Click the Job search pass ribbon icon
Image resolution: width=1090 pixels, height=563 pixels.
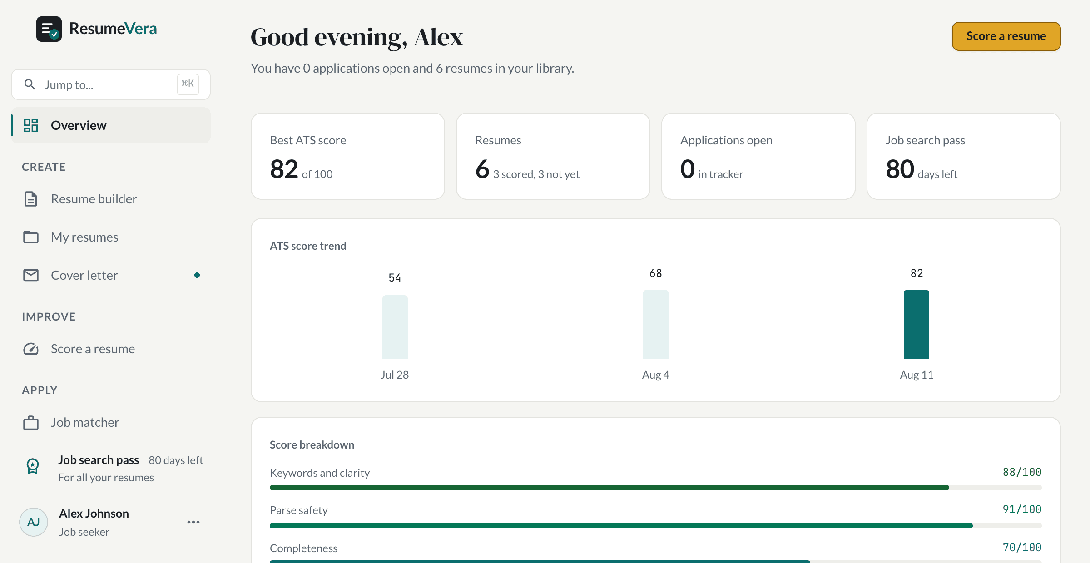33,466
